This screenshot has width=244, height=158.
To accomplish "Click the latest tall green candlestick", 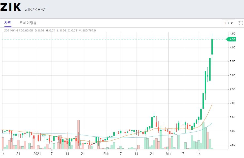I will coord(212,47).
